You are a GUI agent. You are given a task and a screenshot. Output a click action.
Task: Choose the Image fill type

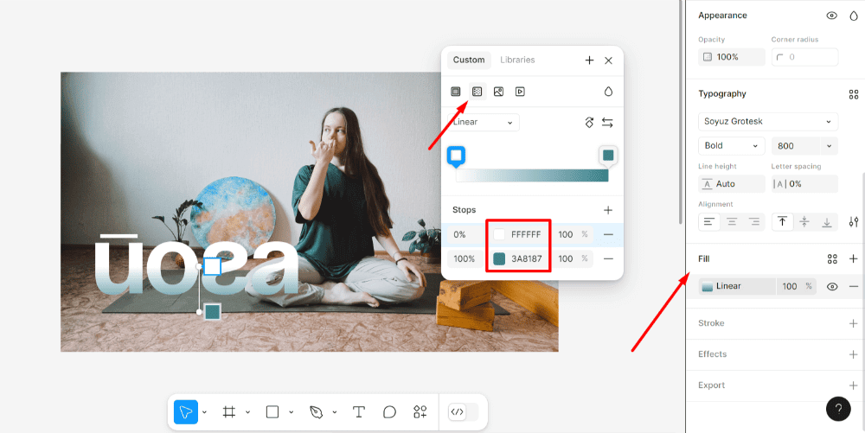click(499, 92)
